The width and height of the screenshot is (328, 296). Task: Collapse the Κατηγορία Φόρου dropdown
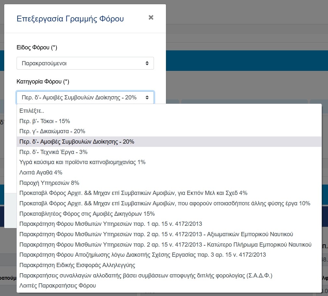click(85, 97)
